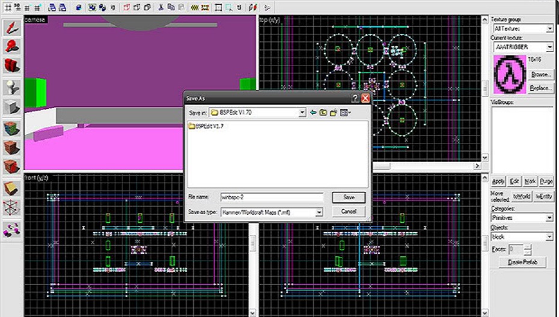Image resolution: width=559 pixels, height=317 pixels.
Task: Toggle the grid using first toolbar icon
Action: pyautogui.click(x=8, y=7)
